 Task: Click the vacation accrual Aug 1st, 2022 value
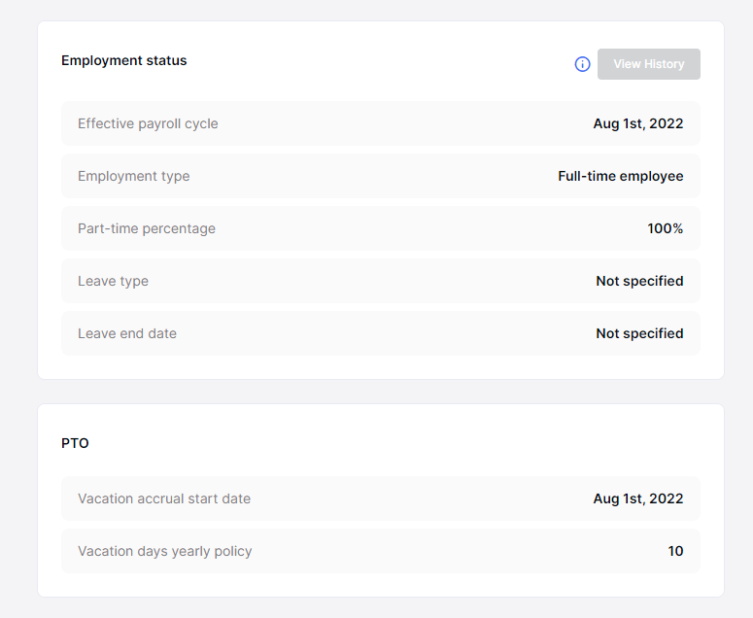637,498
